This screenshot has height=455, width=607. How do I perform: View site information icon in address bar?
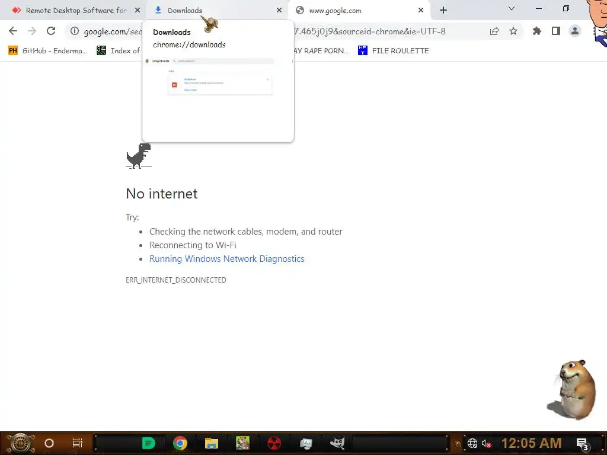pyautogui.click(x=75, y=31)
